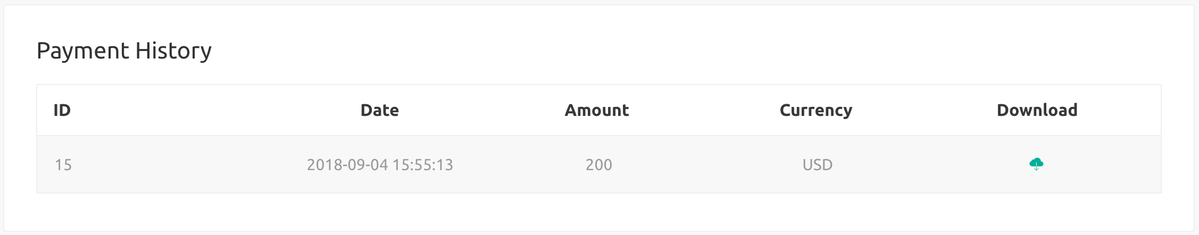Click the Amount column header
This screenshot has height=235, width=1199.
596,110
